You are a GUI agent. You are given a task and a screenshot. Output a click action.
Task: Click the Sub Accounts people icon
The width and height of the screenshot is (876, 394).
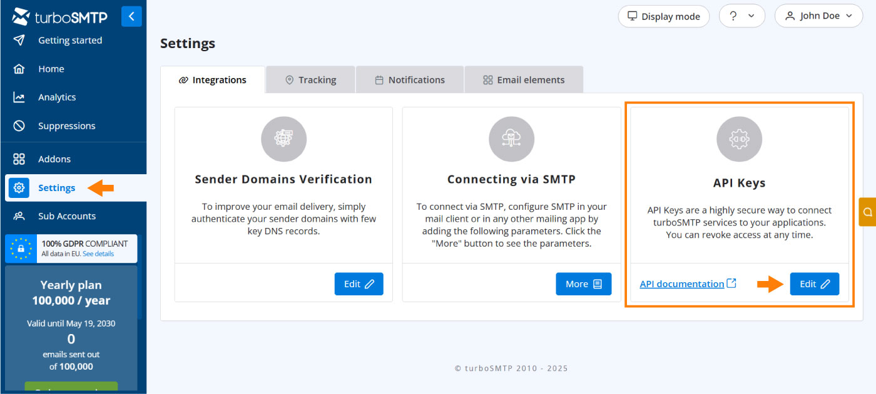point(19,216)
